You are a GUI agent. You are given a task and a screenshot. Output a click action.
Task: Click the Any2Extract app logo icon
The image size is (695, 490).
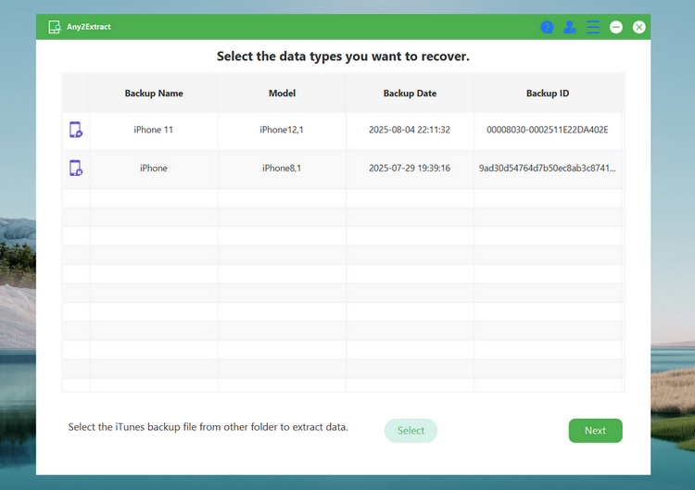coord(55,27)
